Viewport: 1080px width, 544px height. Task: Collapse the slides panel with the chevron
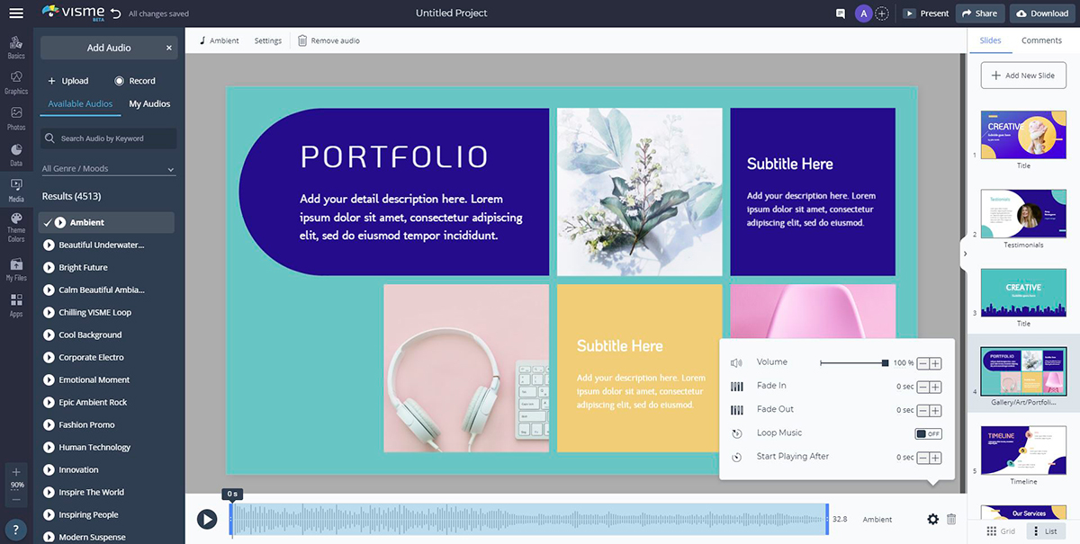(x=965, y=254)
